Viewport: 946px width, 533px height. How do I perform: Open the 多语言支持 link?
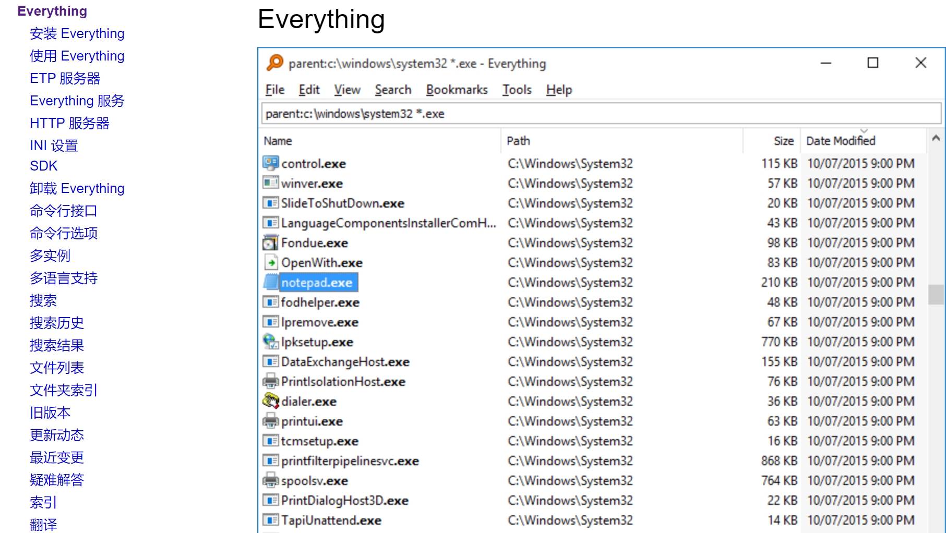(64, 278)
